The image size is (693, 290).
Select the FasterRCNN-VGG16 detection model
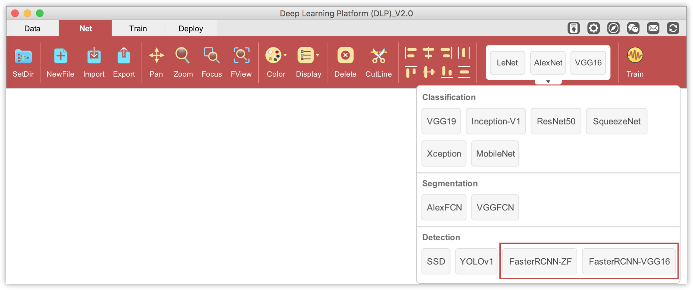(x=629, y=262)
